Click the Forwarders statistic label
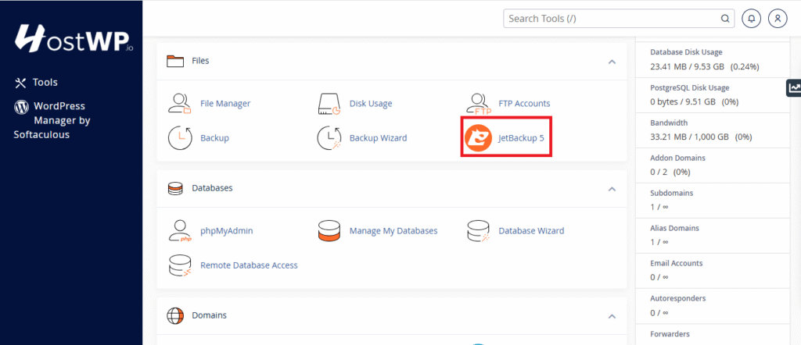The image size is (801, 345). (670, 334)
